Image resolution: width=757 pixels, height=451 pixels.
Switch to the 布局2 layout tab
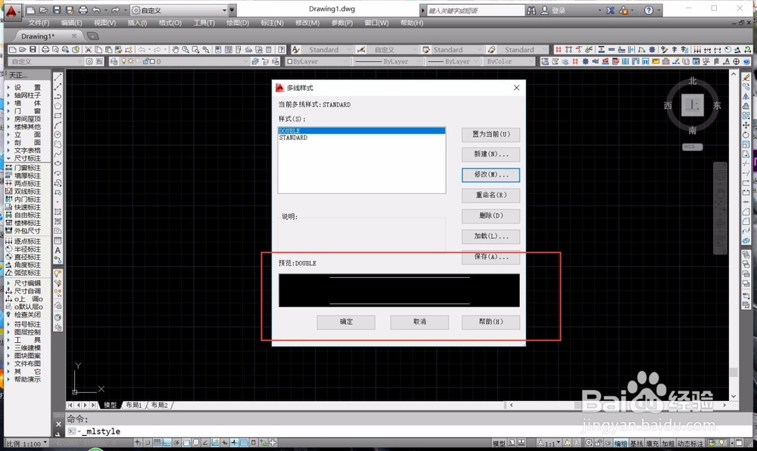tap(159, 405)
